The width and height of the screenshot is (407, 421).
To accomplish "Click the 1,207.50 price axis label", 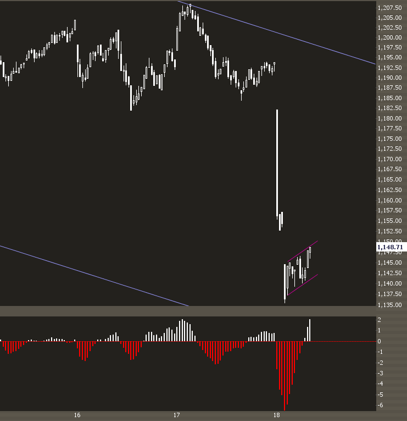I will [389, 8].
